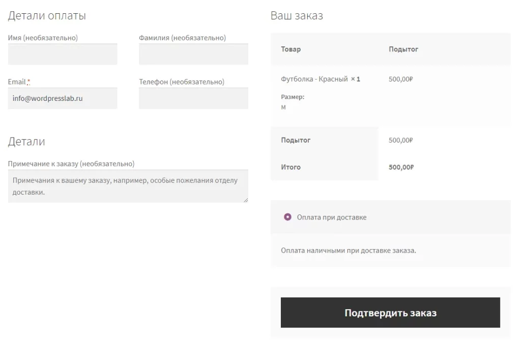Click the Имя (необязательно) label
Viewport: 521px width, 349px height.
pyautogui.click(x=43, y=38)
